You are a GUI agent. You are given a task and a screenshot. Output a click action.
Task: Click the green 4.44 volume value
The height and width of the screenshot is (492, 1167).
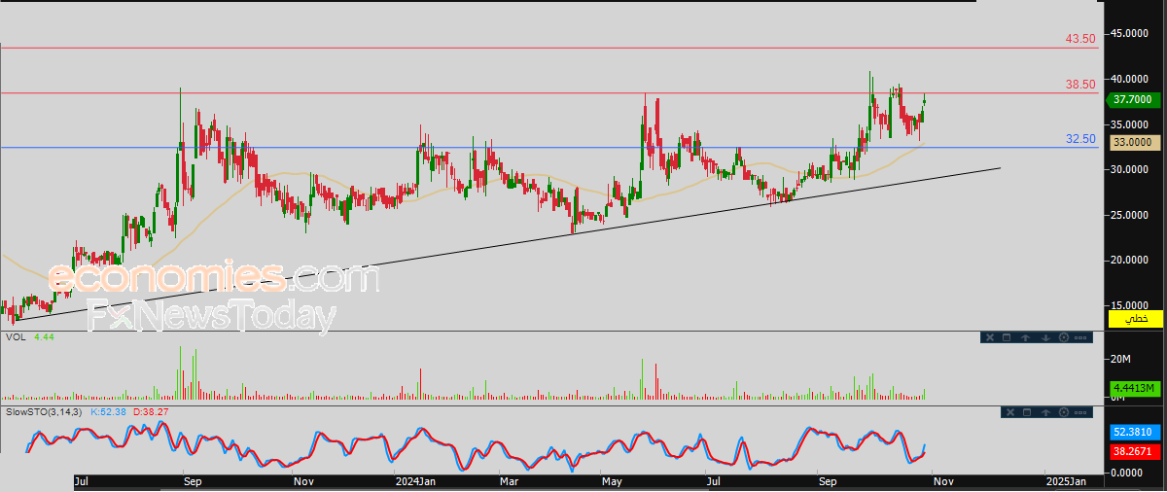click(43, 336)
